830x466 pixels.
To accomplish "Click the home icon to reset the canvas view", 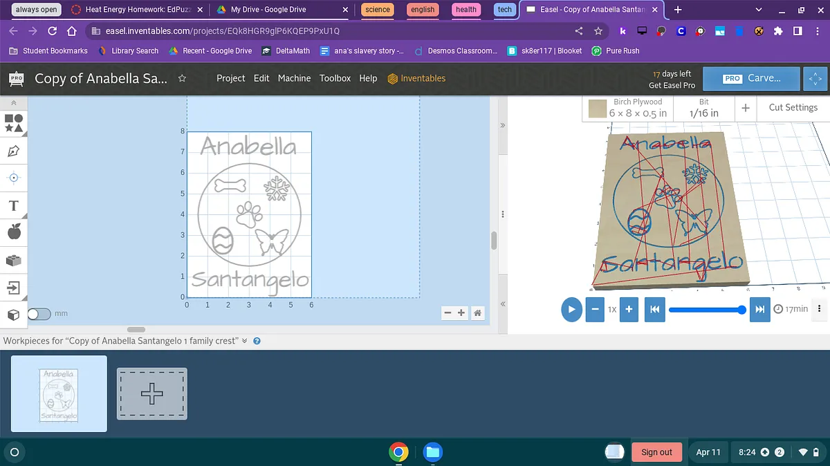I will [x=477, y=313].
